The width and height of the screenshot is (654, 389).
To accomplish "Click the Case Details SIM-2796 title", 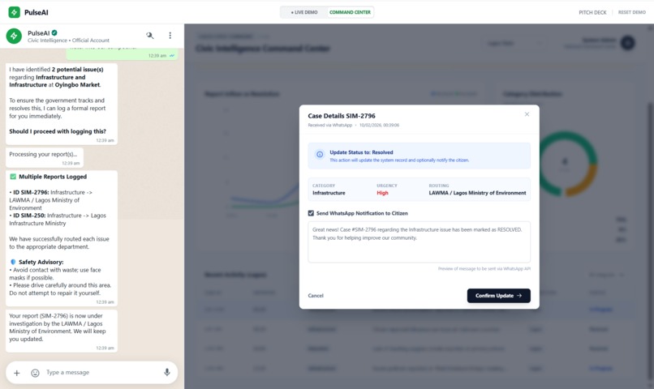I will pyautogui.click(x=342, y=116).
